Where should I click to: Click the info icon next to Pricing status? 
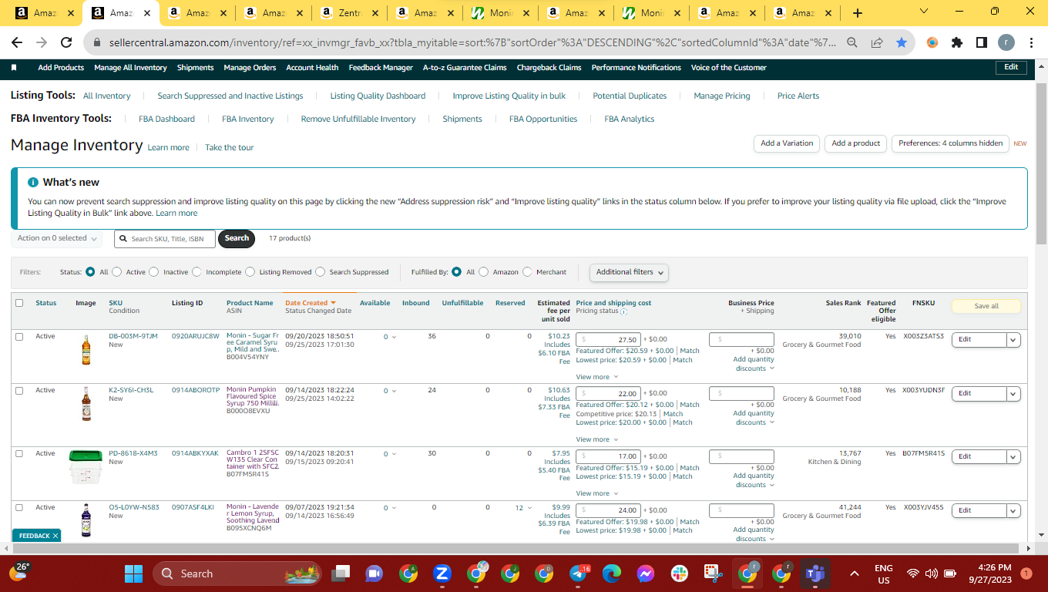coord(624,311)
